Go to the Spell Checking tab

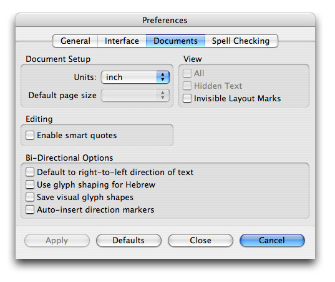(241, 41)
